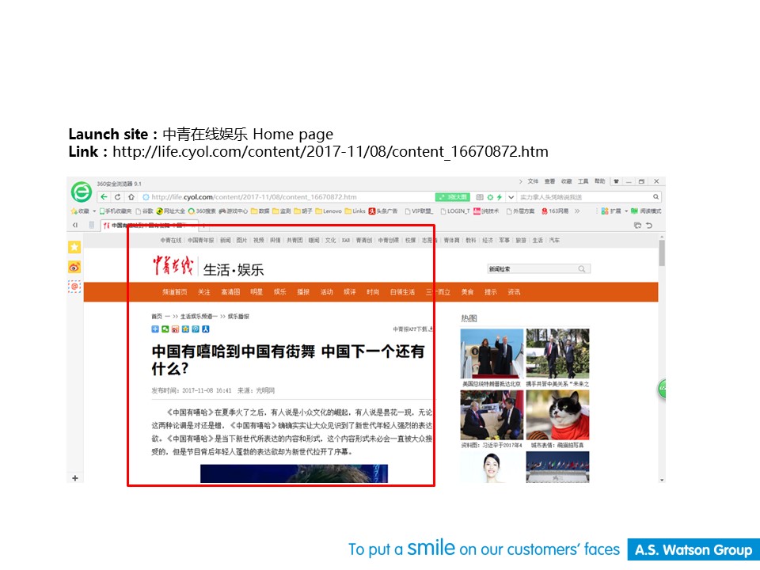Open the 工具 menu in the title bar
Screen dimensions: 760x570
pyautogui.click(x=583, y=181)
